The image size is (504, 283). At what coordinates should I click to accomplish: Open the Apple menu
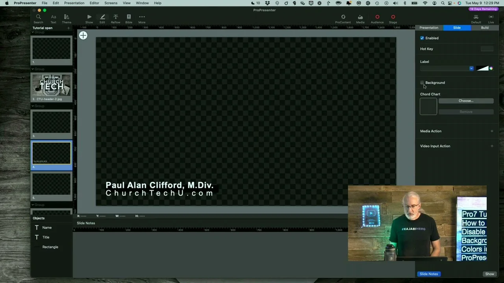coord(7,3)
